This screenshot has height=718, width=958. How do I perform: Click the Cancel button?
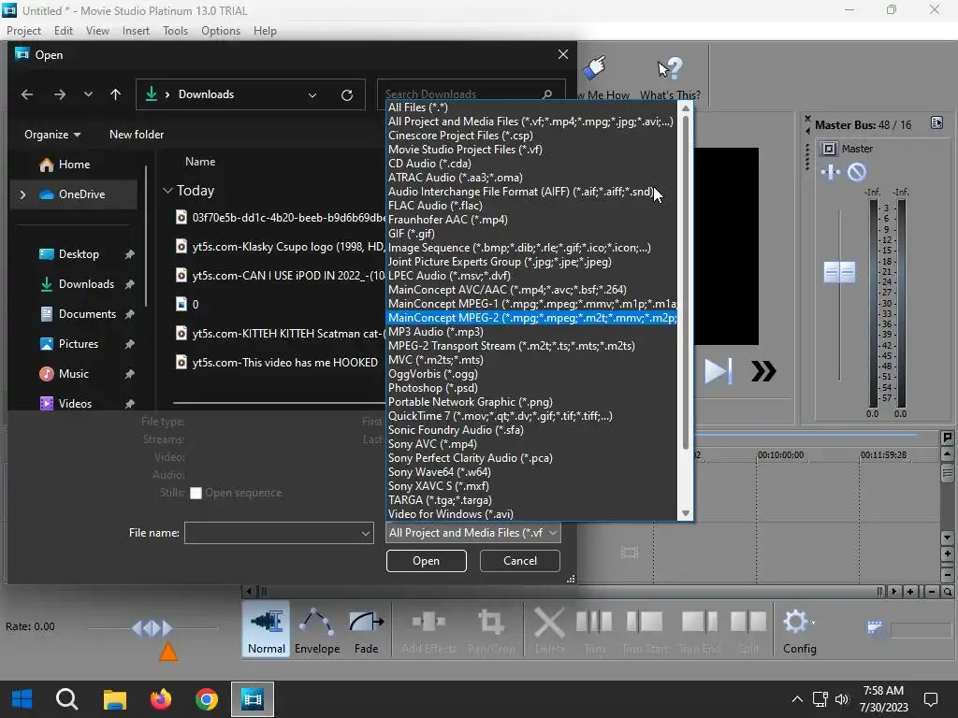click(x=520, y=561)
